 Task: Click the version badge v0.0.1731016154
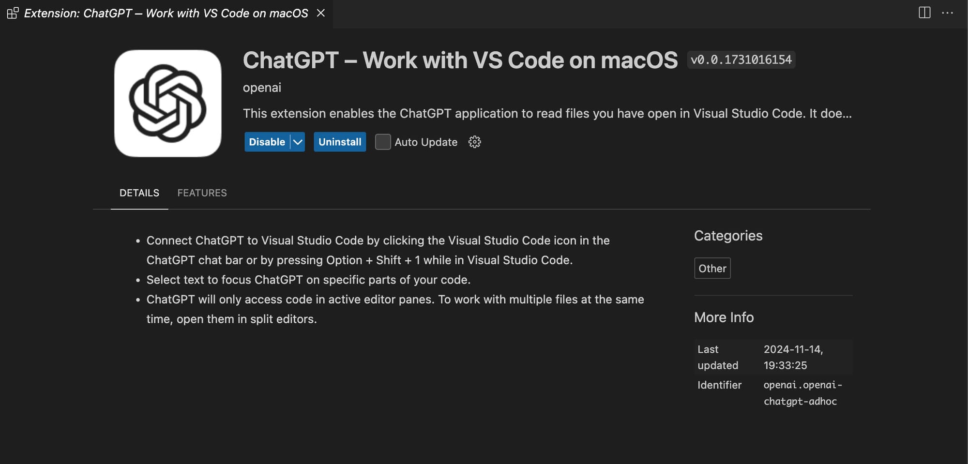(x=741, y=60)
